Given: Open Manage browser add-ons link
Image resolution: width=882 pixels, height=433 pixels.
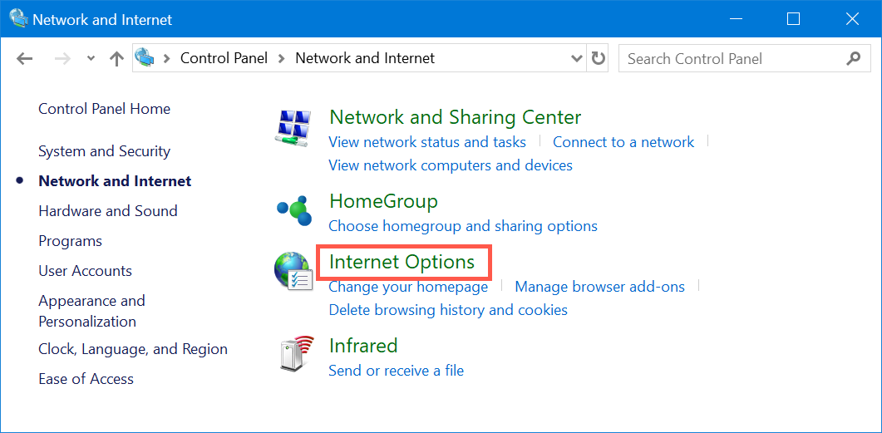Looking at the screenshot, I should (x=599, y=287).
